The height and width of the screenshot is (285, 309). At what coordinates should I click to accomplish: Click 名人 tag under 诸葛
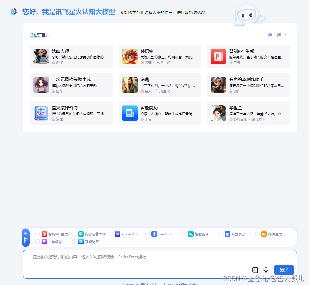click(148, 91)
